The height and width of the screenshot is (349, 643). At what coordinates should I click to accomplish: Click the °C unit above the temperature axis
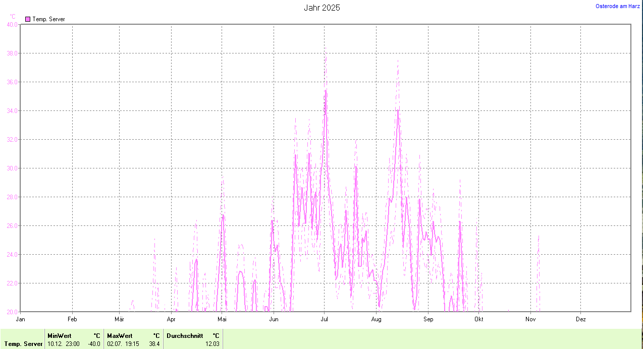pos(13,16)
